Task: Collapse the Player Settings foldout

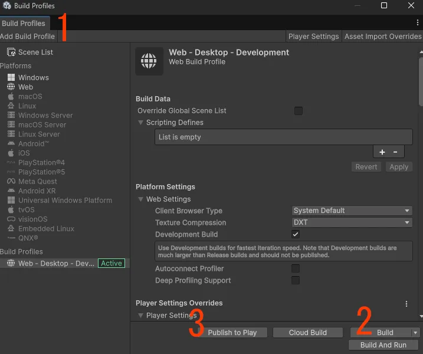Action: pos(140,315)
